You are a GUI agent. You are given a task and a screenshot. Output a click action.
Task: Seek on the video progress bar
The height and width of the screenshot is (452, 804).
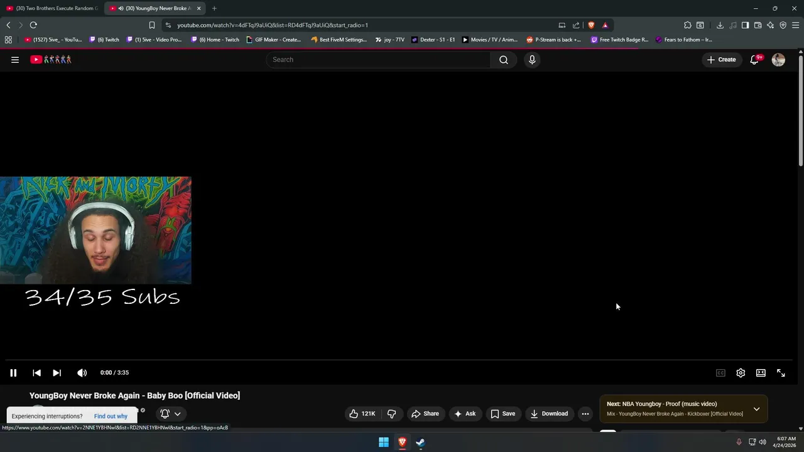(x=398, y=360)
